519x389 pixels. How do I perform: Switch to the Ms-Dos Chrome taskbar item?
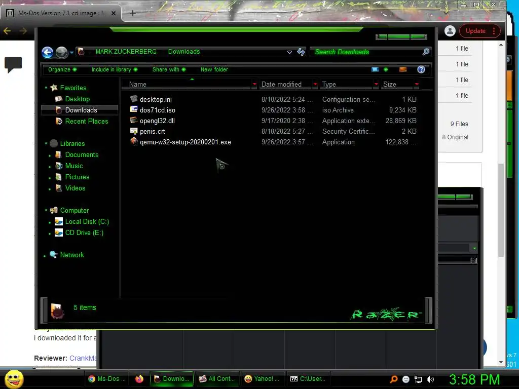(x=107, y=379)
